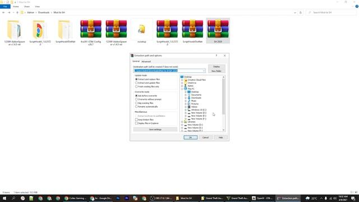Enable Display files in Explorer checkbox
Screen dimensions: 359x202
[x=136, y=123]
